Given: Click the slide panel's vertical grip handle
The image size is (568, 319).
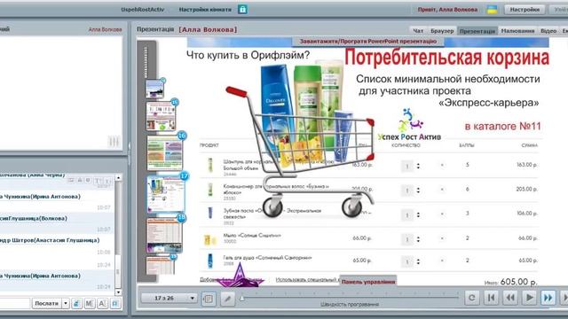Looking at the screenshot, I should (146, 61).
